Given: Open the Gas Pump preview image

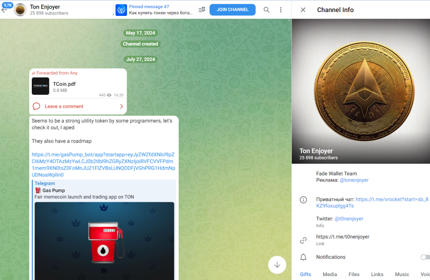Looking at the screenshot, I should pyautogui.click(x=104, y=241).
